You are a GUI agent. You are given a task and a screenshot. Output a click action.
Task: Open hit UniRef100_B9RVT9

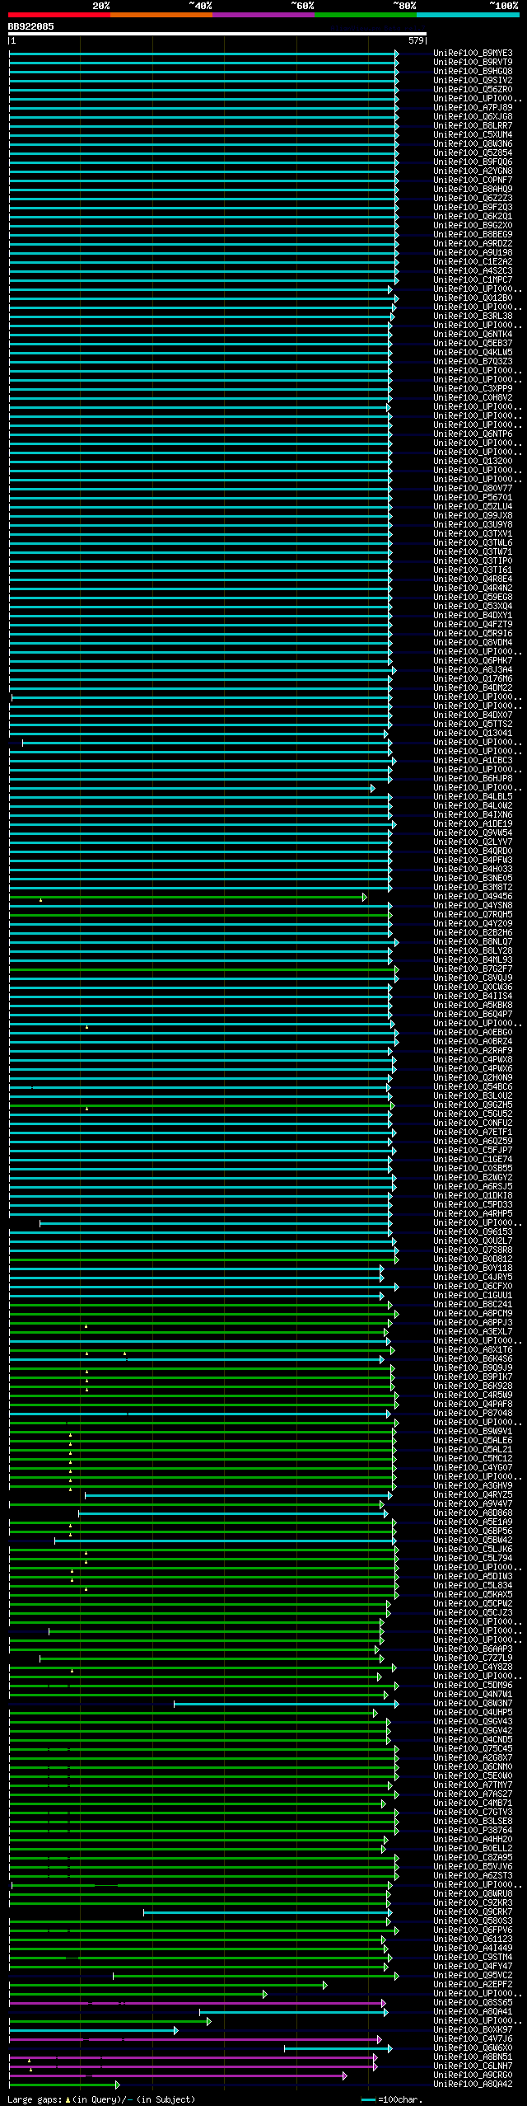[473, 63]
